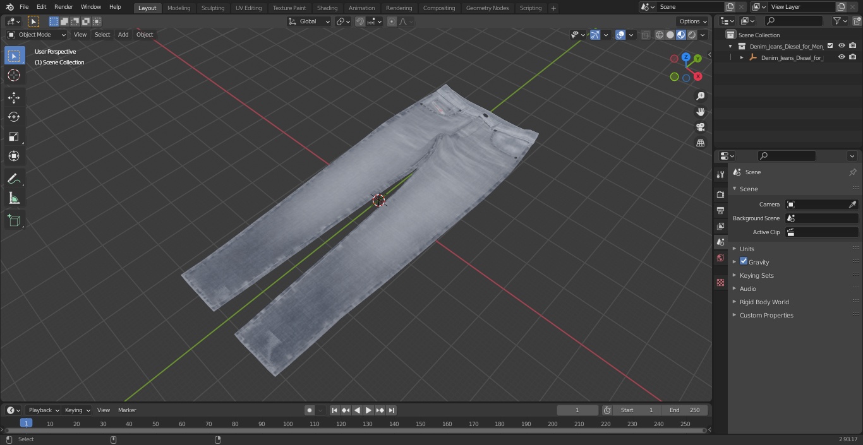The height and width of the screenshot is (445, 863).
Task: Click the pan view hand icon
Action: [x=700, y=112]
